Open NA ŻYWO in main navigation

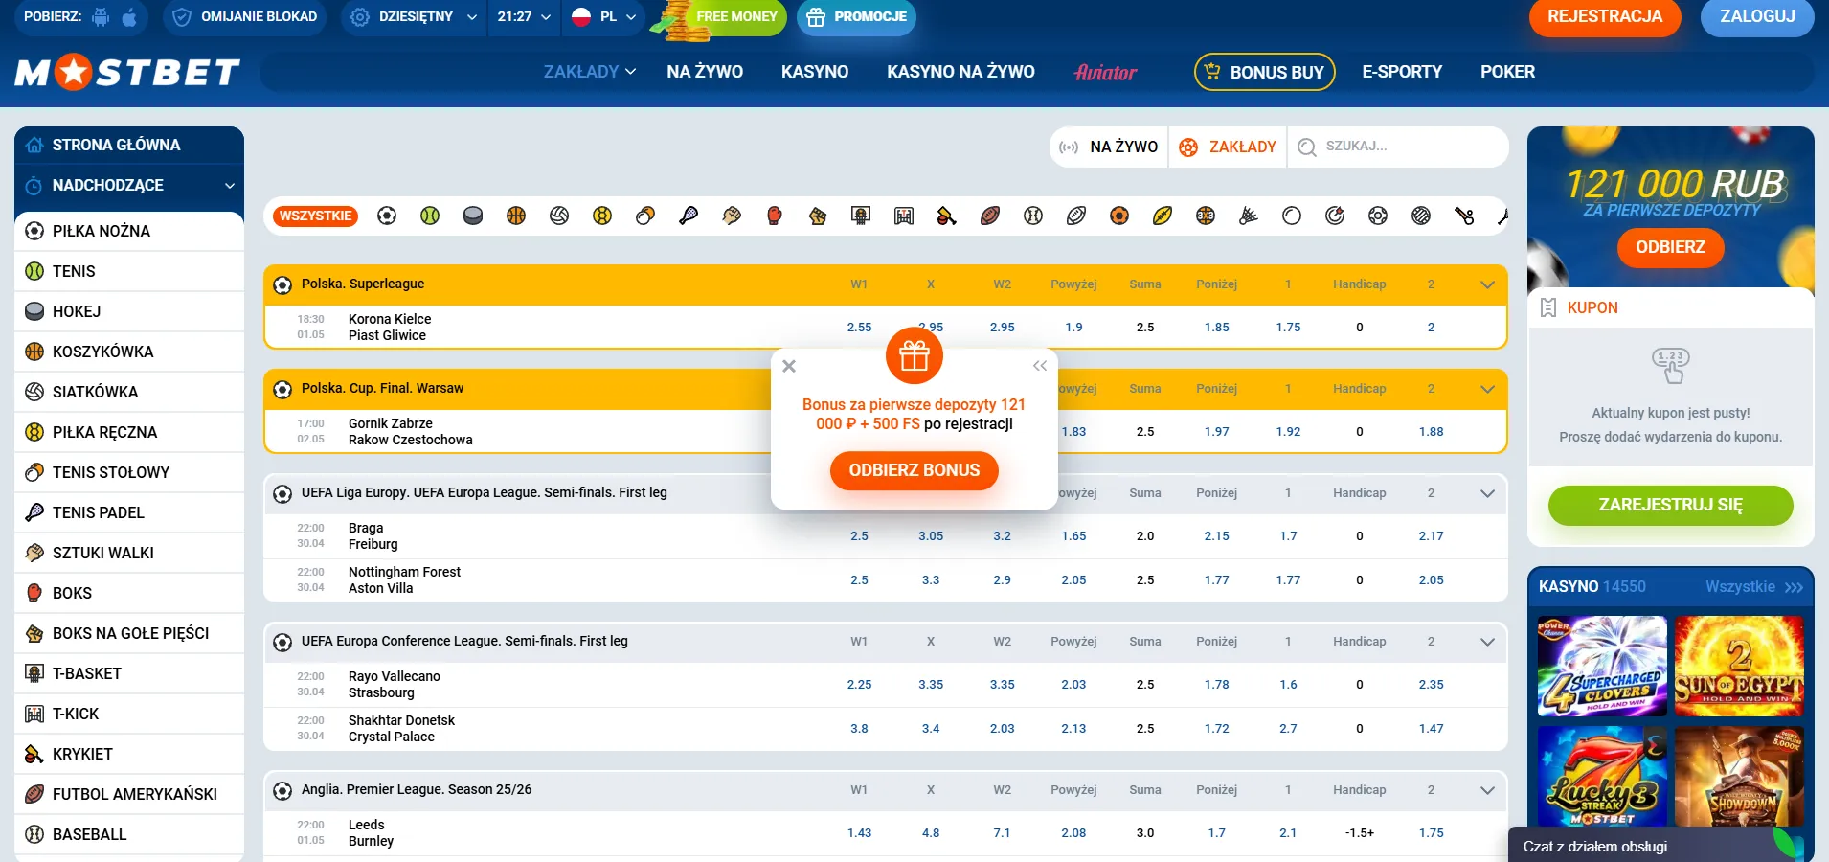pyautogui.click(x=705, y=72)
